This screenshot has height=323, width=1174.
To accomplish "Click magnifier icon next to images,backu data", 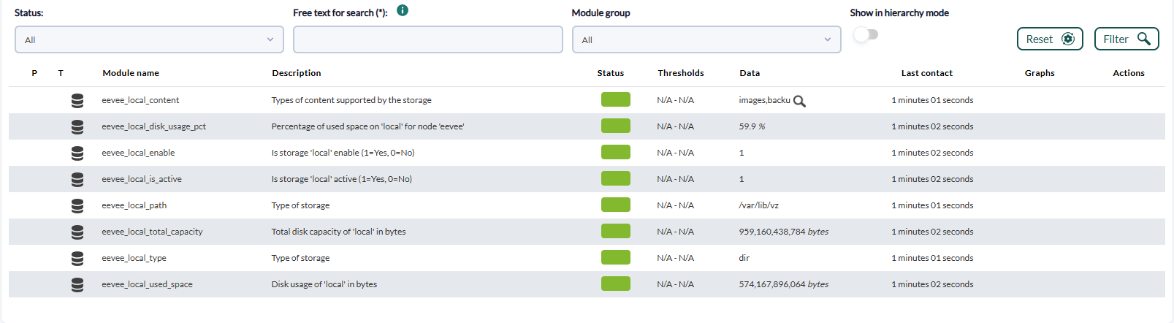I will (799, 101).
